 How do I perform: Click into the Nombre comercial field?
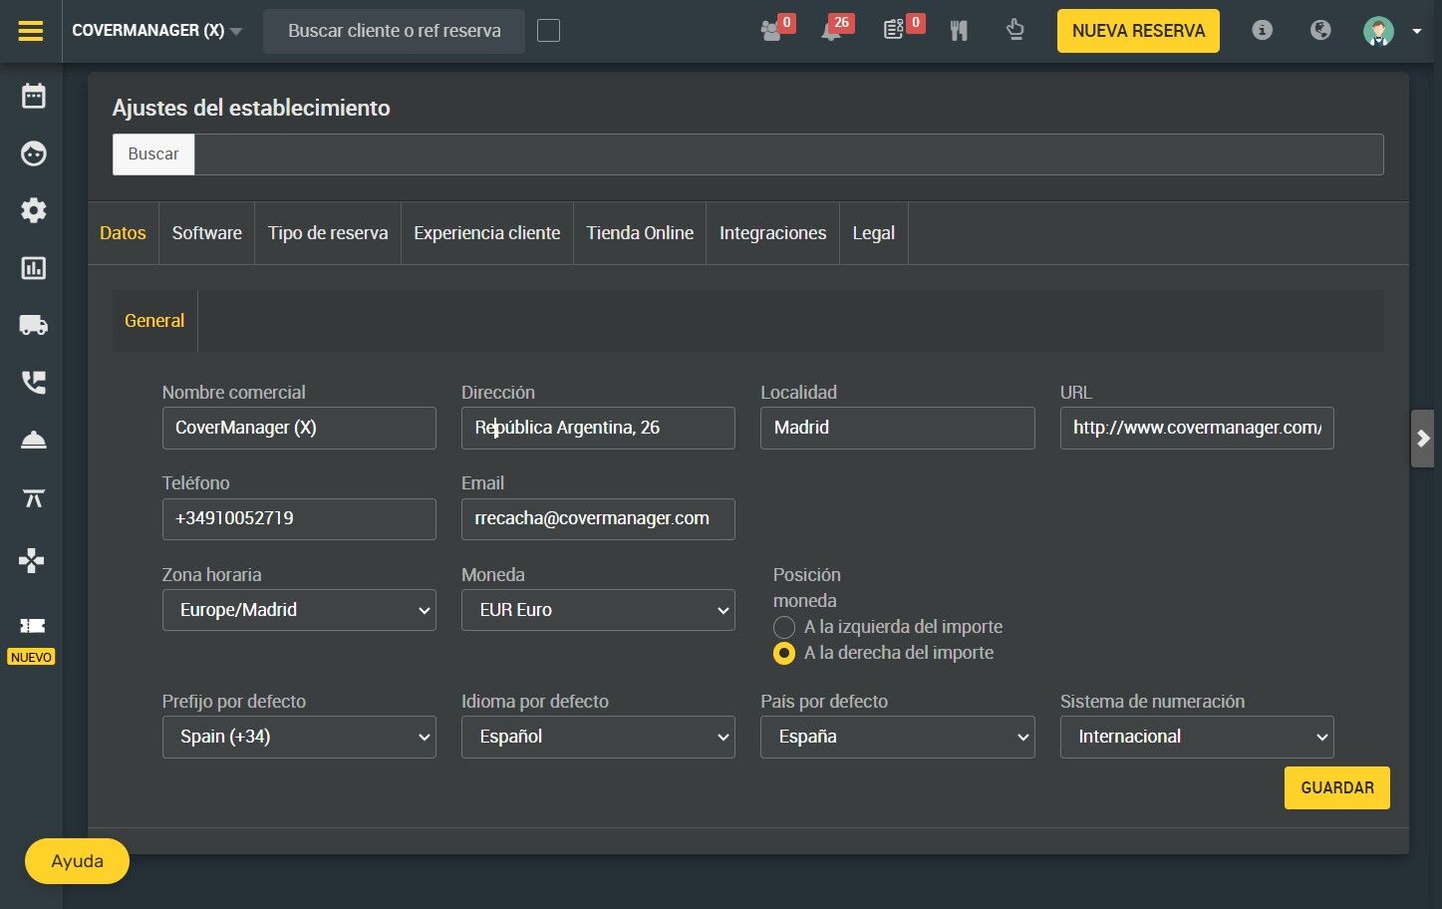coord(299,428)
